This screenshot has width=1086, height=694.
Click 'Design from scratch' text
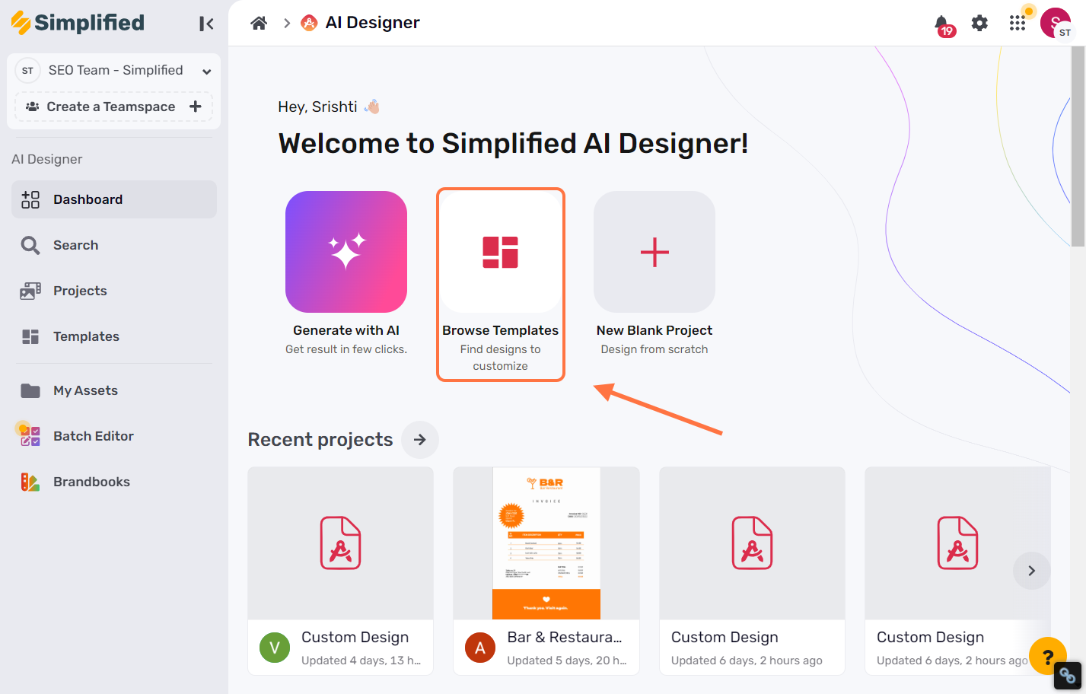coord(654,349)
